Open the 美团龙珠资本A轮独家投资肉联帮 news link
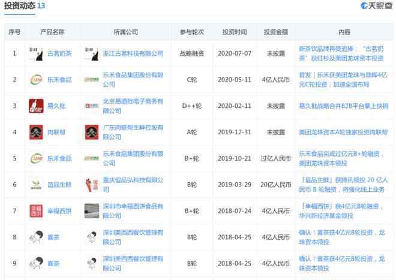This screenshot has width=396, height=280. click(343, 133)
